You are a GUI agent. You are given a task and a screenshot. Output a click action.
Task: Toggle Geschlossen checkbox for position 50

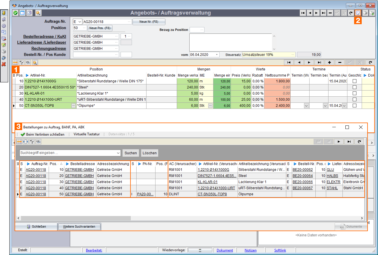click(x=354, y=106)
